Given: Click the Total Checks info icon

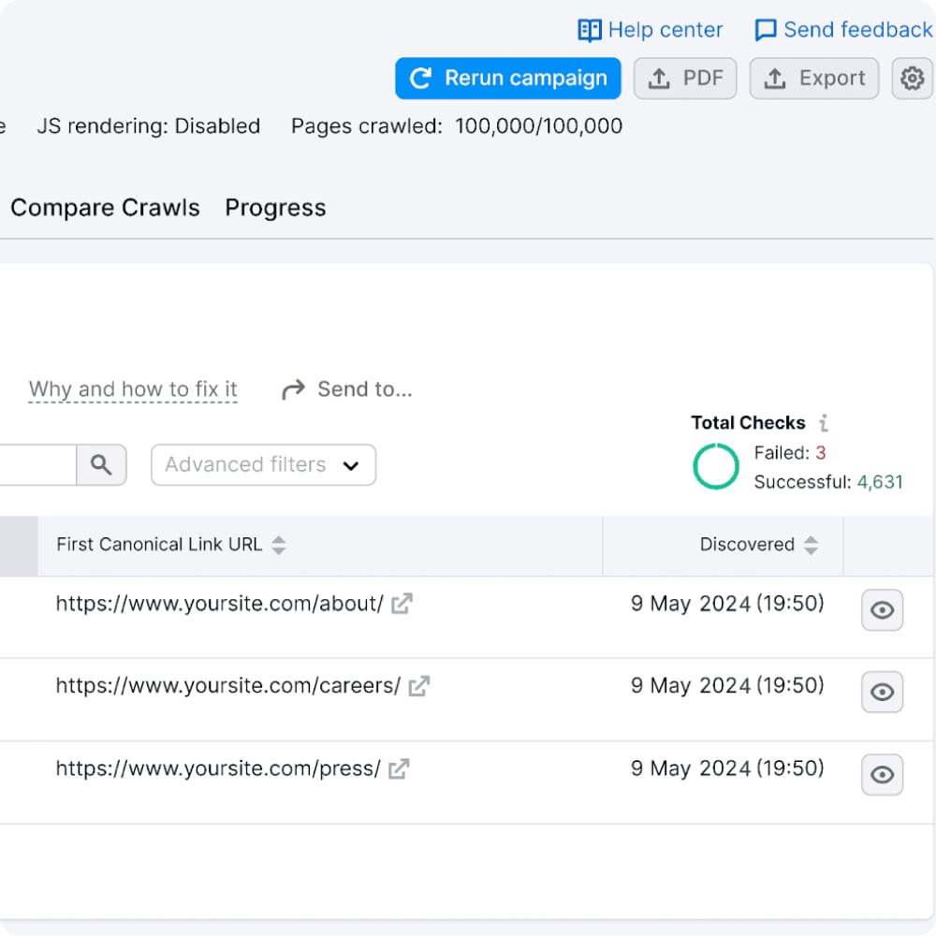Looking at the screenshot, I should click(824, 423).
